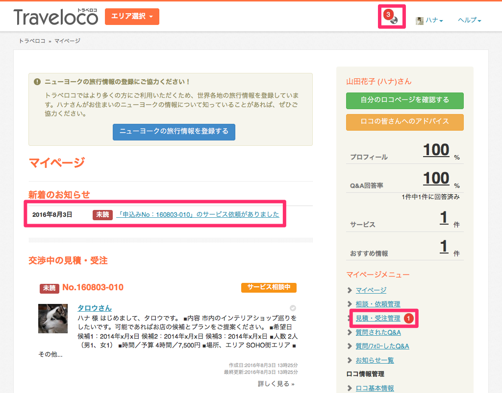502x393 pixels.
Task: Click the サービス相談中 status label
Action: click(269, 287)
